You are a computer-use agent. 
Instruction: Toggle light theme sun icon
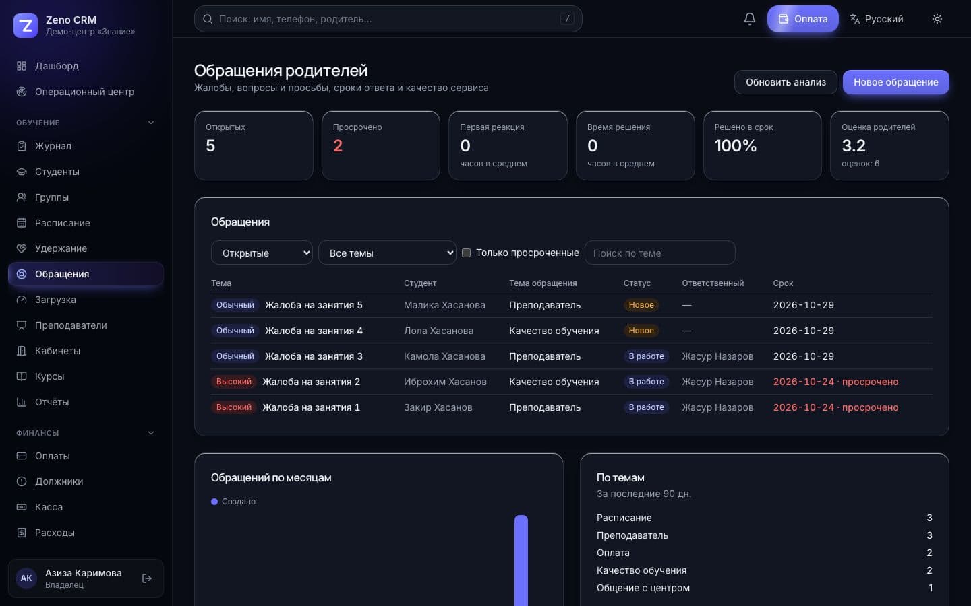937,19
